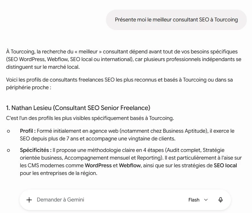252x213 pixels.
Task: Click the bullet circle beside Spécificités
Action: (x=8, y=150)
